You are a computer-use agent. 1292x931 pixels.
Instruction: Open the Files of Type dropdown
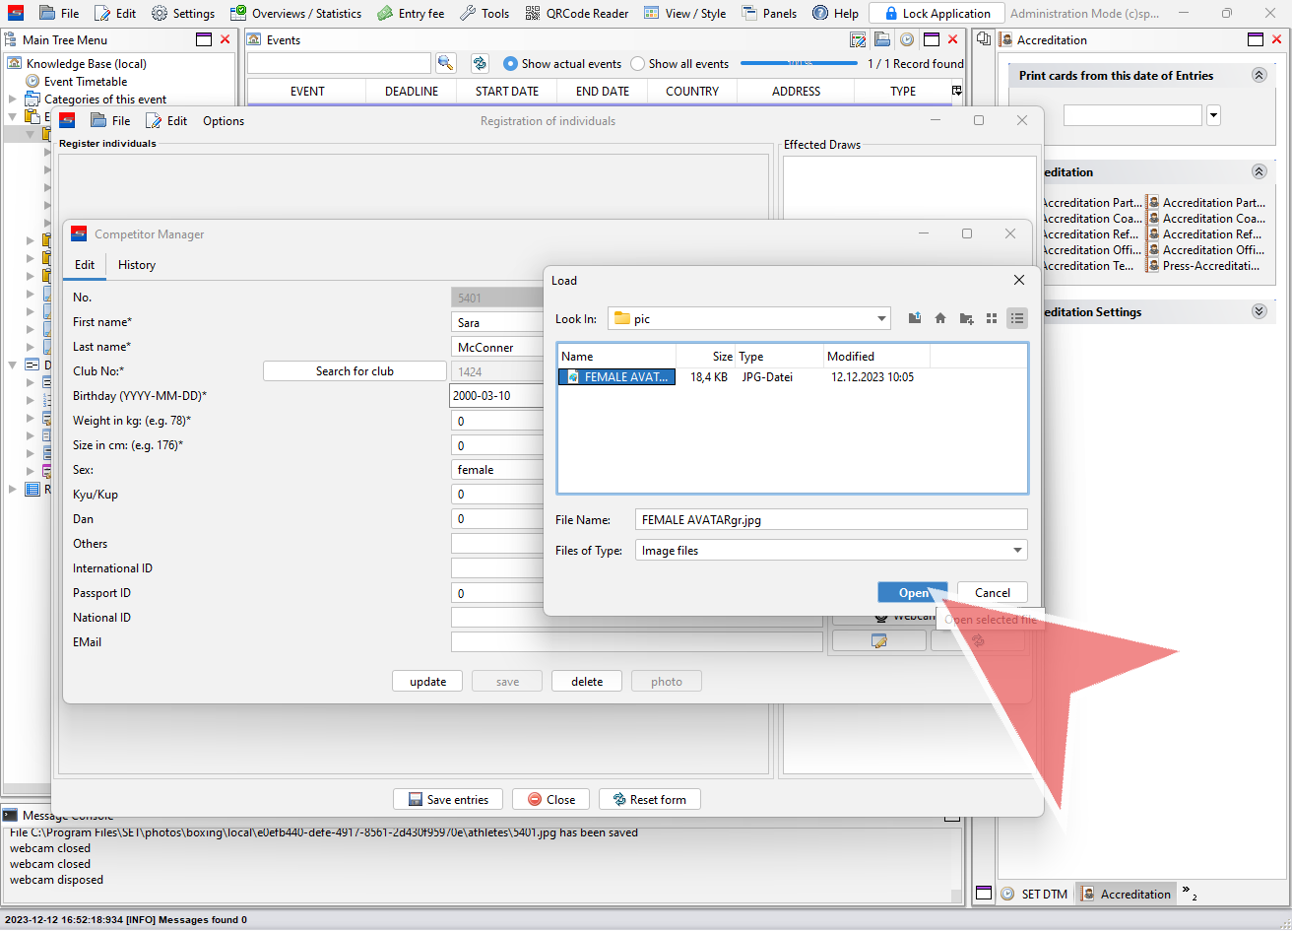(x=1017, y=551)
